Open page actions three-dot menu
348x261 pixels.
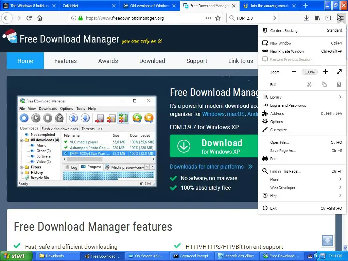click(208, 18)
